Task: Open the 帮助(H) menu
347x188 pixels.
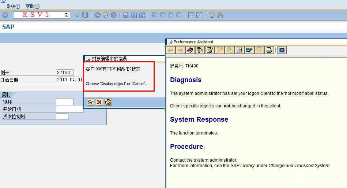Action: [x=32, y=6]
